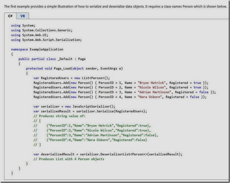Click the line 'using System.Web.UI;'

(30, 35)
